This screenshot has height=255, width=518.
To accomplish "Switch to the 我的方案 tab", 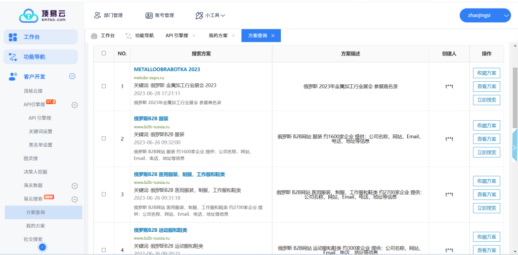I will point(218,36).
